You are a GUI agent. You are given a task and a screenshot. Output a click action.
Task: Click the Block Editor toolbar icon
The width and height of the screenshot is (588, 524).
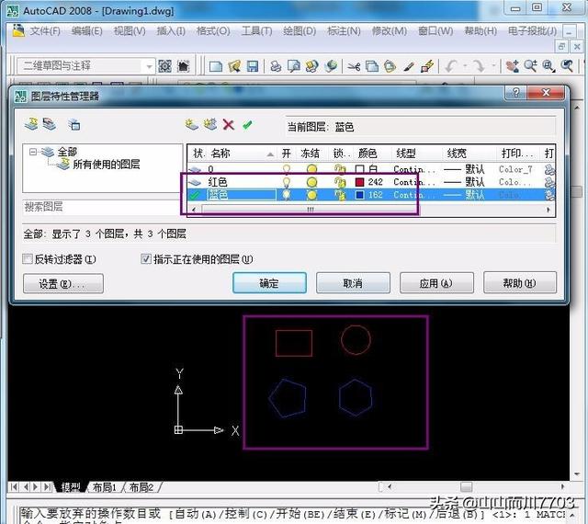click(x=427, y=67)
